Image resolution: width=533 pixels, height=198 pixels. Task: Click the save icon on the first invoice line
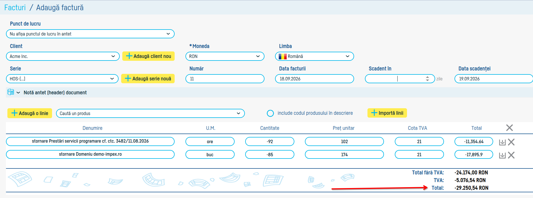[502, 142]
